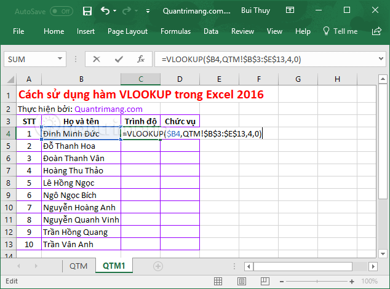The height and width of the screenshot is (289, 390).
Task: Open the File tab
Action: coord(18,31)
